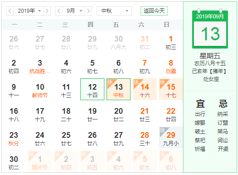Select September 15 十七 holiday cell
The width and height of the screenshot is (238, 175).
171,89
